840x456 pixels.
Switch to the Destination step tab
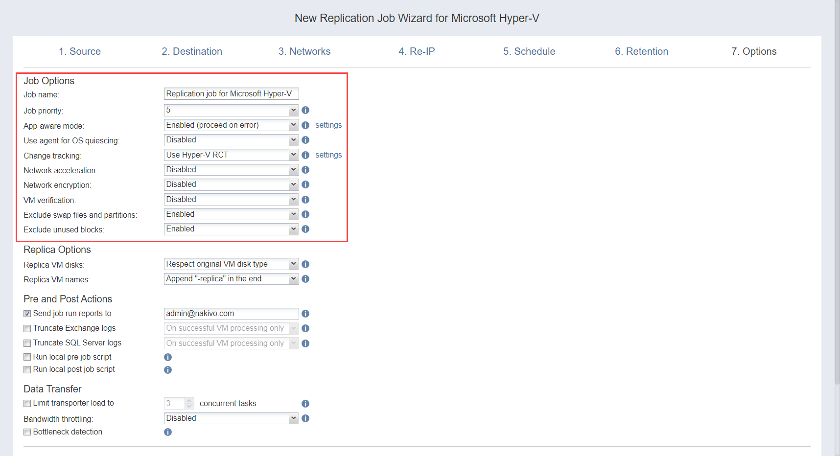[192, 51]
